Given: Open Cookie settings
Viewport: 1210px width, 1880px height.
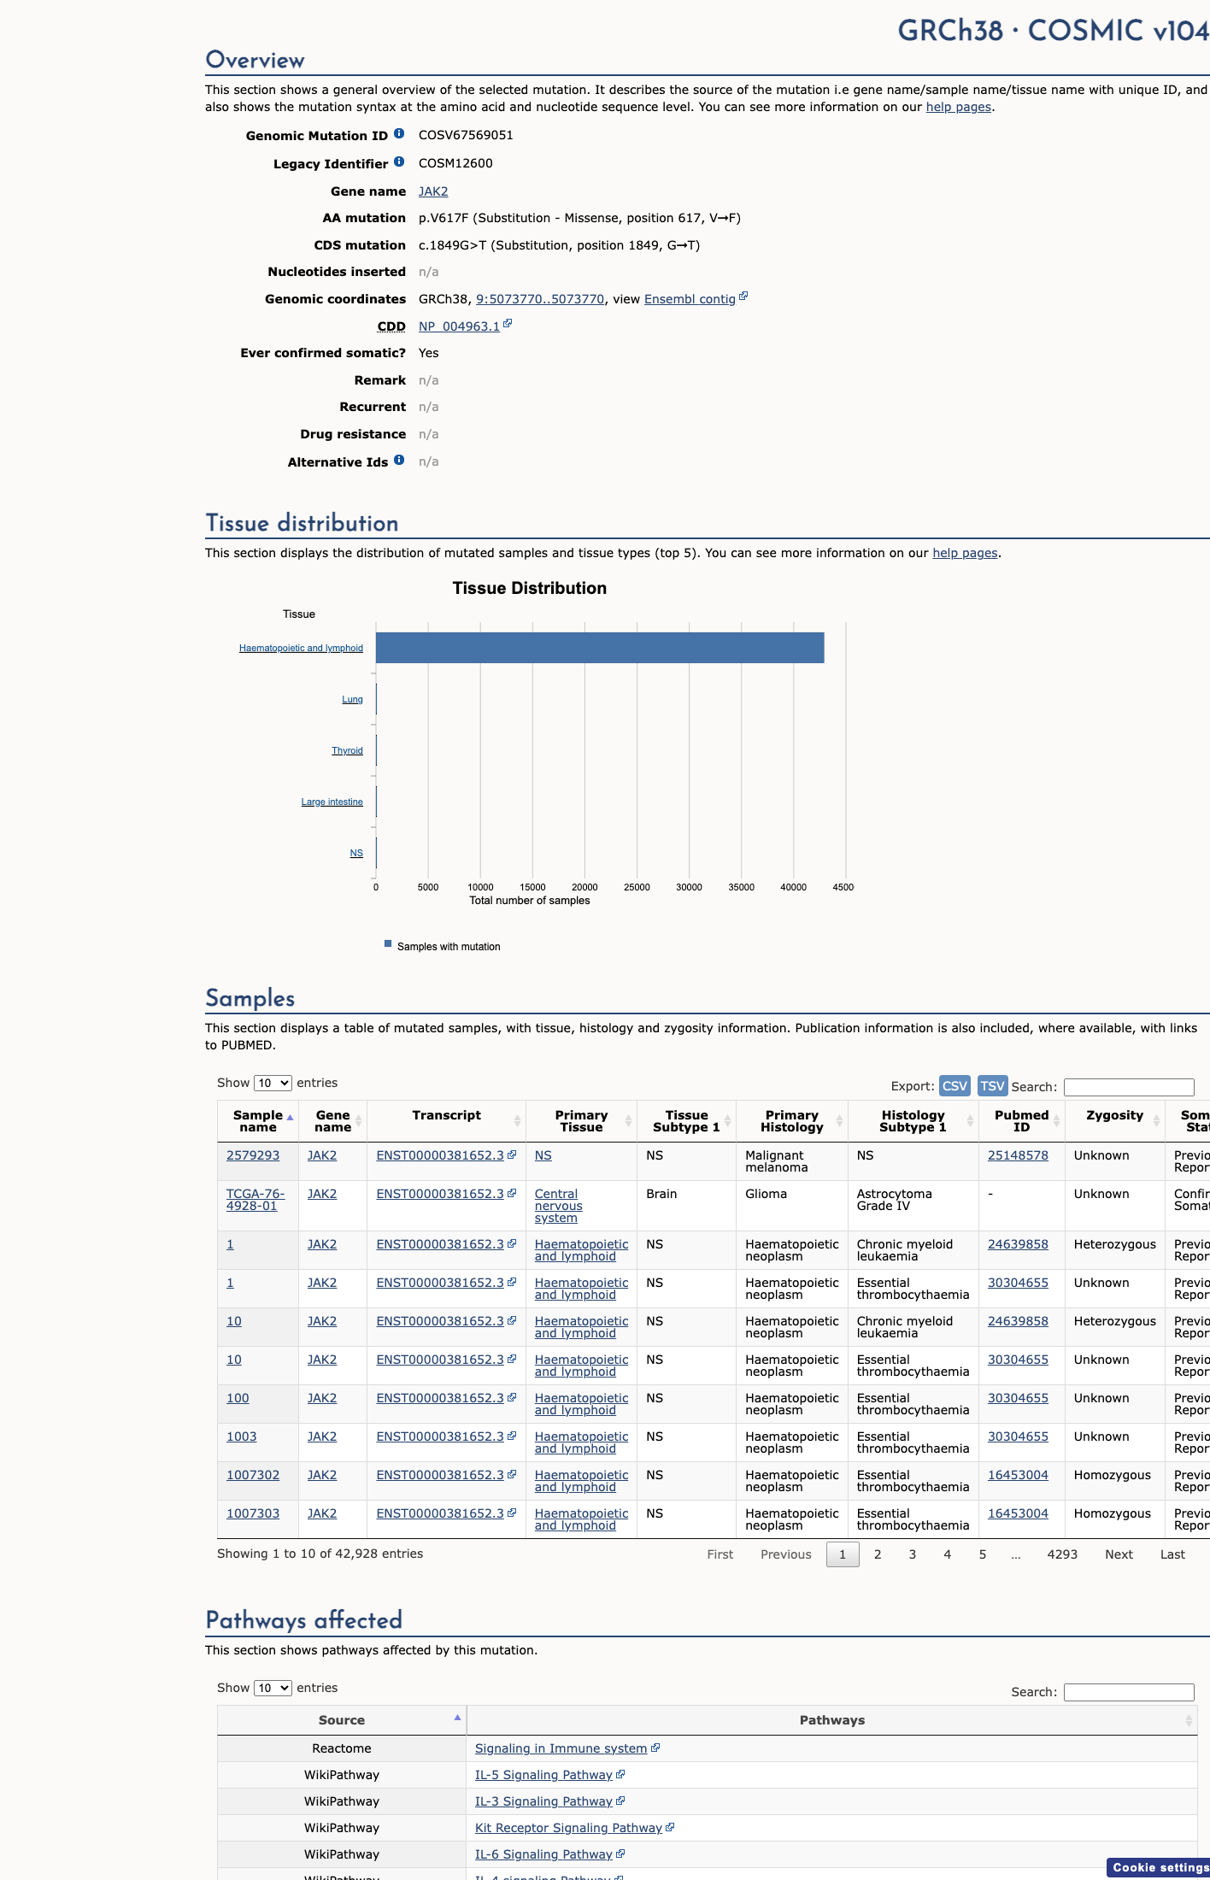Looking at the screenshot, I should pyautogui.click(x=1160, y=1867).
